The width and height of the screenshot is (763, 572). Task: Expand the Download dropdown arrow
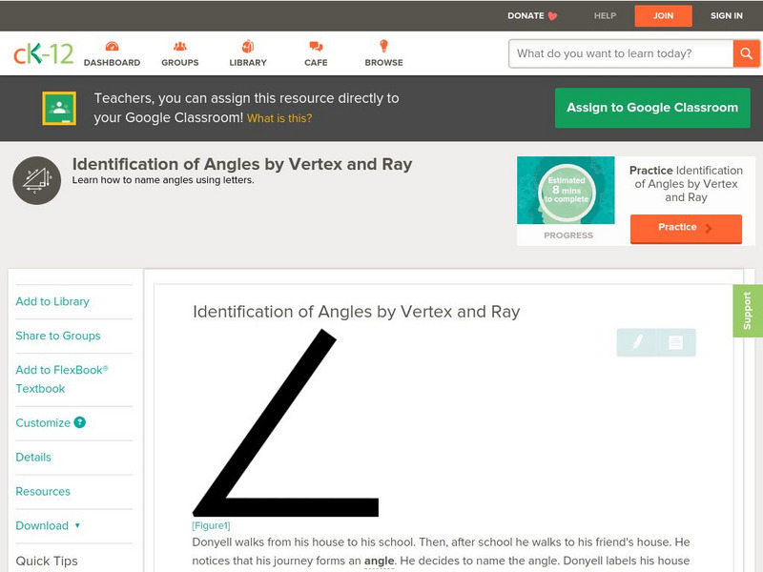pos(77,525)
